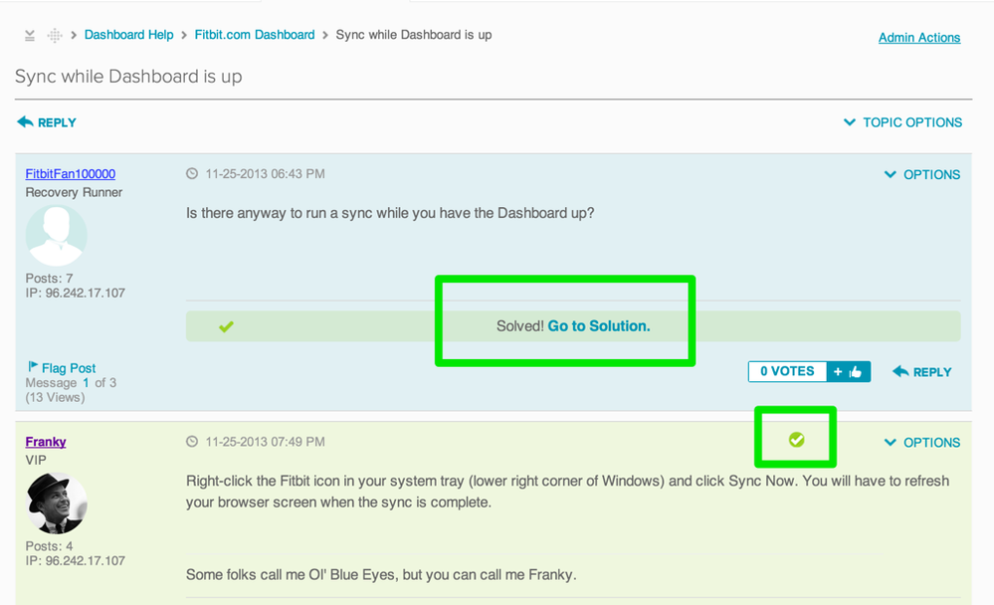Viewport: 994px width, 605px height.
Task: Reply to FitbitFan100000's post
Action: tap(922, 372)
